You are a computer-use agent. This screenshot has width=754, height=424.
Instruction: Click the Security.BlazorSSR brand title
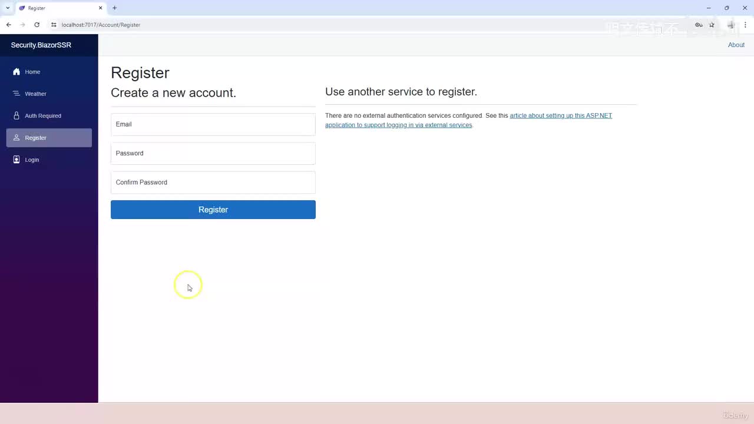41,45
